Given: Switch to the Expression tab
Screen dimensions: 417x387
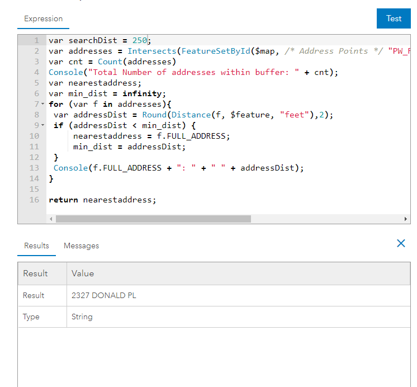Looking at the screenshot, I should coord(43,19).
